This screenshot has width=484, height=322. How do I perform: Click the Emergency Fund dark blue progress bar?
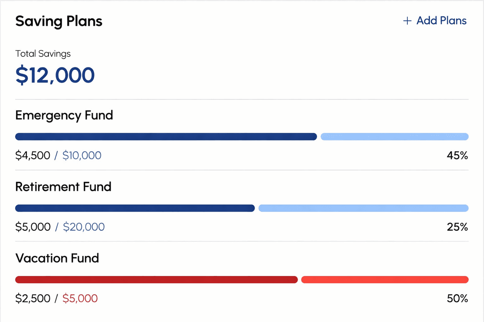(x=166, y=136)
